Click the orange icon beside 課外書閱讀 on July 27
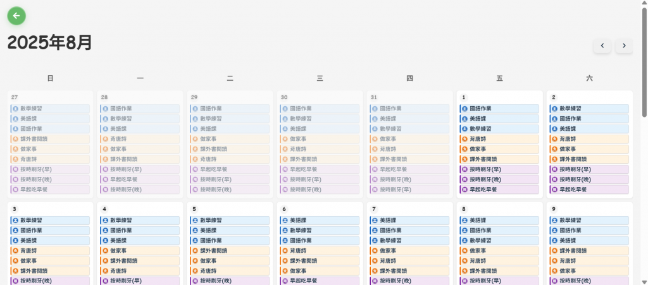Screen dimensions: 648x285 click(x=15, y=139)
